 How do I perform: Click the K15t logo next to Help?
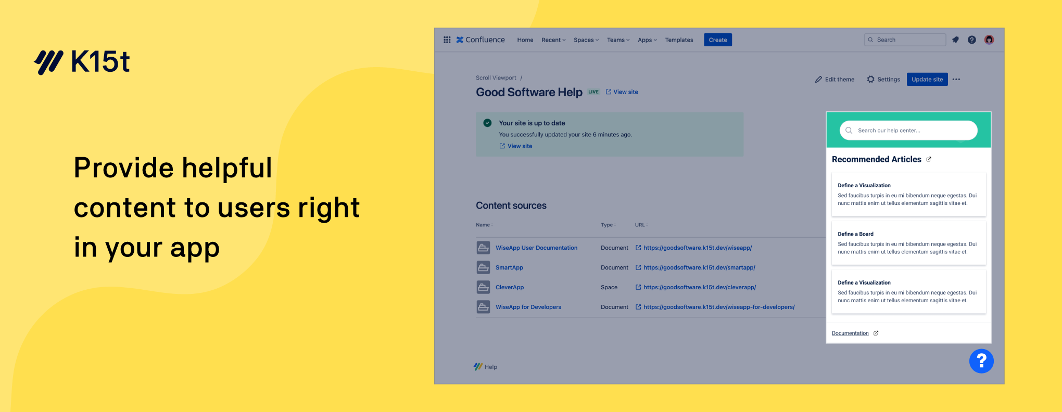point(478,367)
